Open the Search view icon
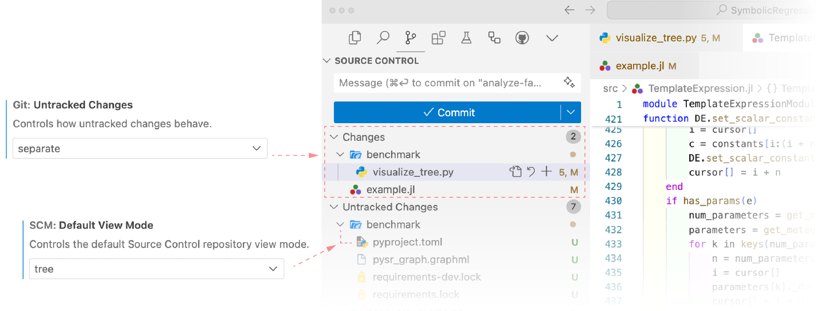This screenshot has height=311, width=819. (383, 38)
